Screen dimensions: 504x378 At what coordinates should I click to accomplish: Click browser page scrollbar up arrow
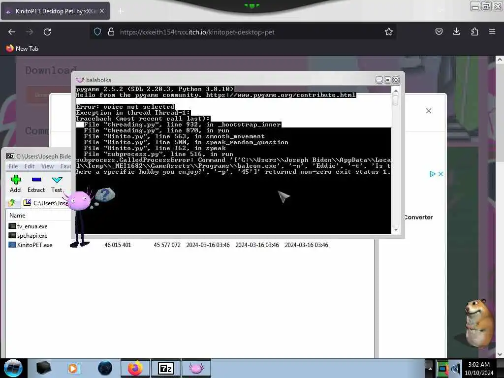pyautogui.click(x=500, y=60)
